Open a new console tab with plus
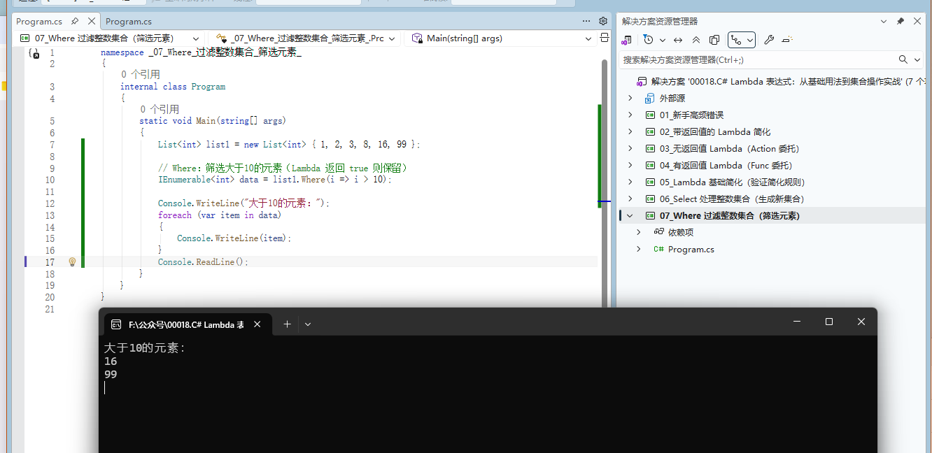The width and height of the screenshot is (932, 453). tap(287, 324)
